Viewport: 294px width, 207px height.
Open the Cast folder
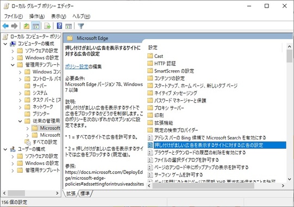(x=155, y=56)
